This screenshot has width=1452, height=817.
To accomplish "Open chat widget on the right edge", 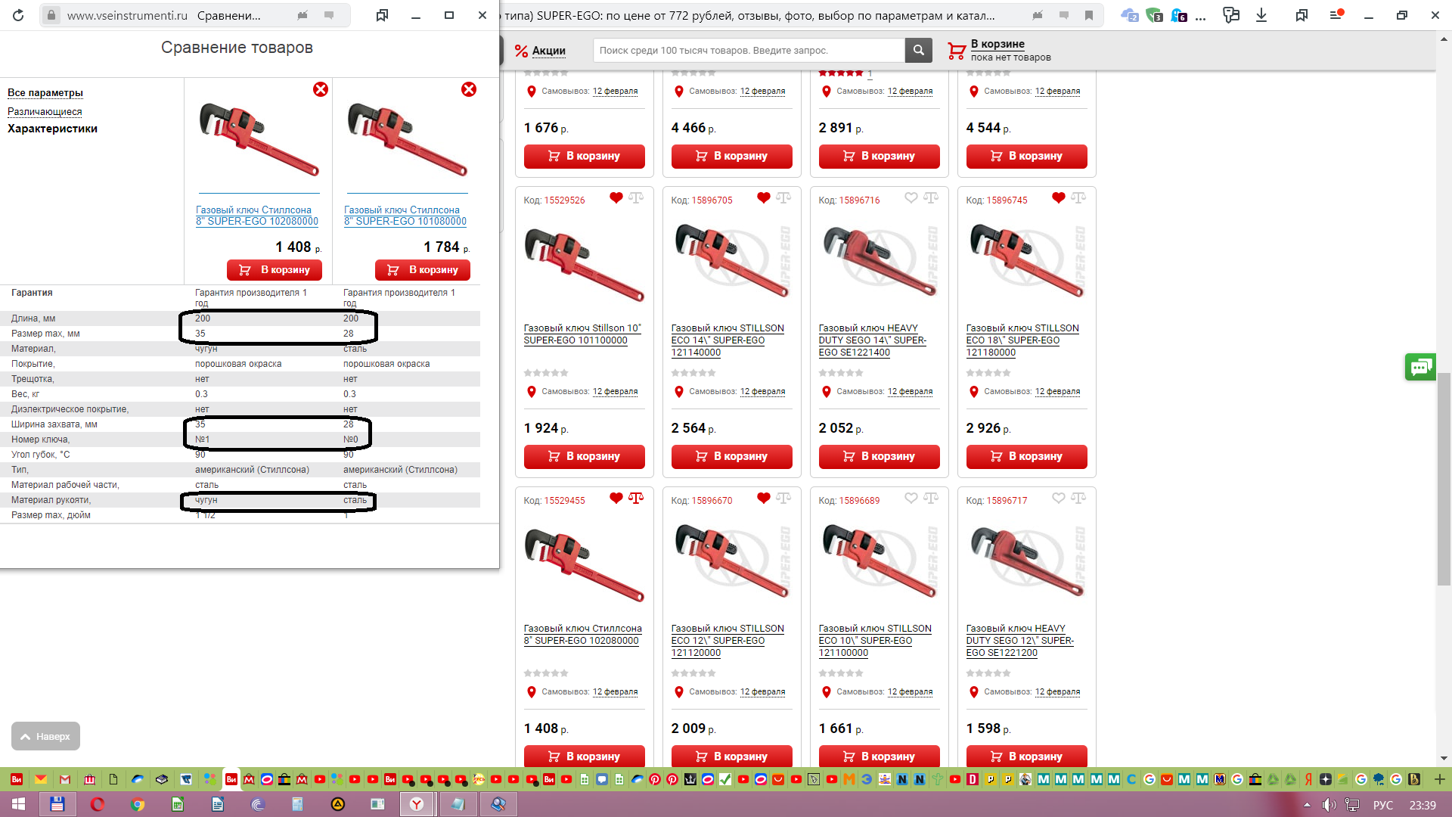I will pos(1420,368).
